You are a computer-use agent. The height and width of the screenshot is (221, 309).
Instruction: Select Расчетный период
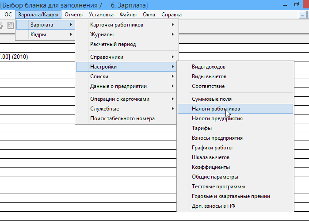(127, 44)
